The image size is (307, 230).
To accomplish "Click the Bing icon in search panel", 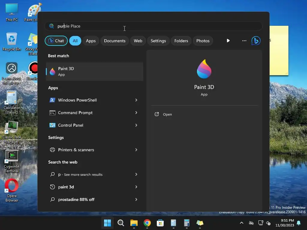I will pos(256,41).
